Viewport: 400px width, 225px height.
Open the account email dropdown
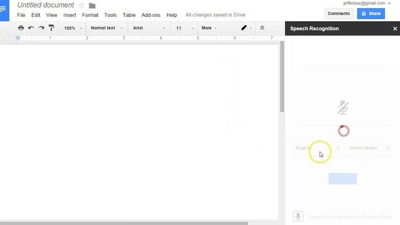(x=367, y=3)
